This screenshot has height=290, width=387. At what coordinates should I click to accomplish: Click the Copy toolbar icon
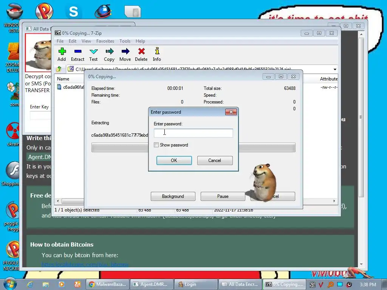[109, 51]
